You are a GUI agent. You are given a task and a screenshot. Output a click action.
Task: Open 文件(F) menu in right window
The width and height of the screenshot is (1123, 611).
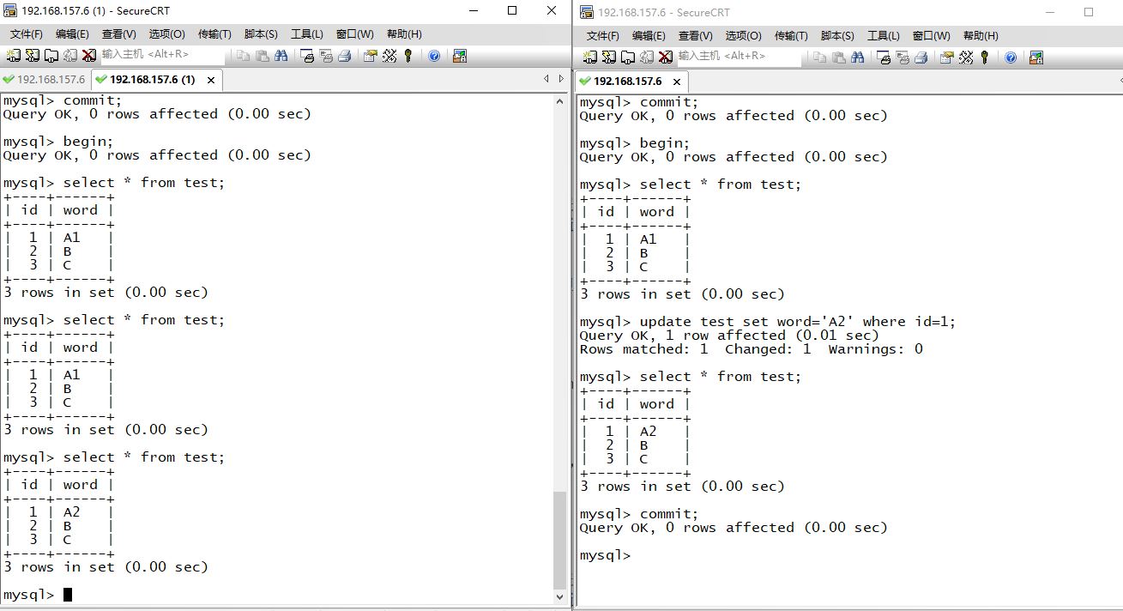pyautogui.click(x=602, y=36)
